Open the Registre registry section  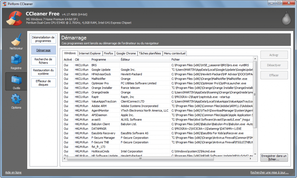tap(16, 62)
